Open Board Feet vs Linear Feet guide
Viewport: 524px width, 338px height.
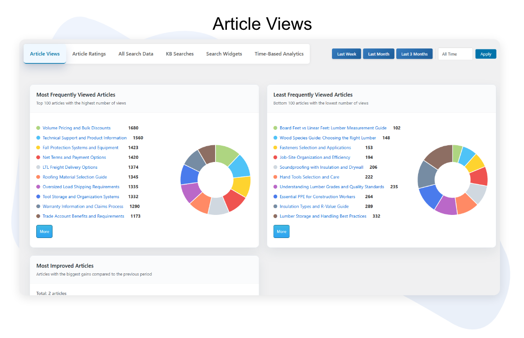click(333, 128)
